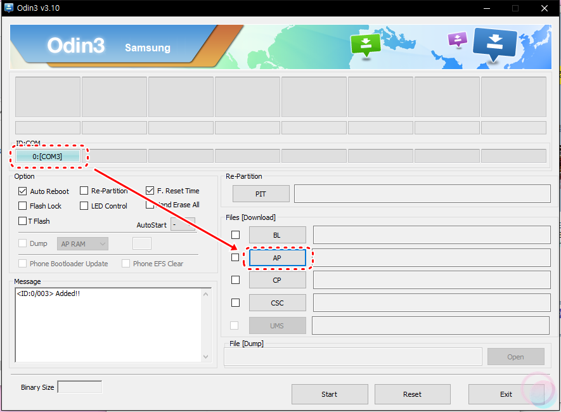Click the '<ID:0/003> Added!!' log line
Viewport: 561px width, 412px height.
pos(48,293)
